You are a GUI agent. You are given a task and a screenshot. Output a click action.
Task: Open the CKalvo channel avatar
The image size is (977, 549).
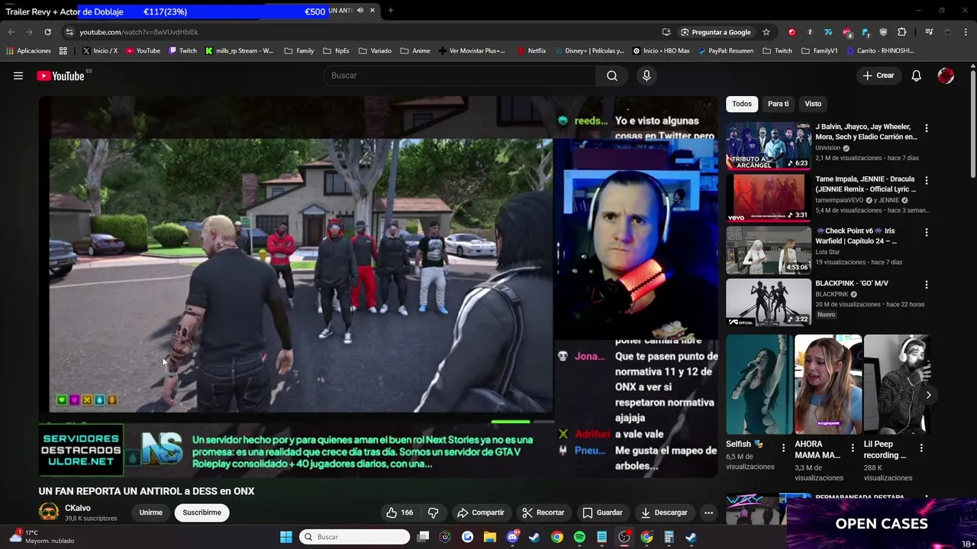click(x=49, y=512)
